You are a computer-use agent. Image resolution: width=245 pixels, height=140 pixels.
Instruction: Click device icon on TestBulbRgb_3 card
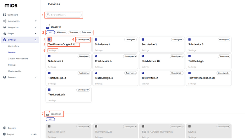[x=49, y=73]
